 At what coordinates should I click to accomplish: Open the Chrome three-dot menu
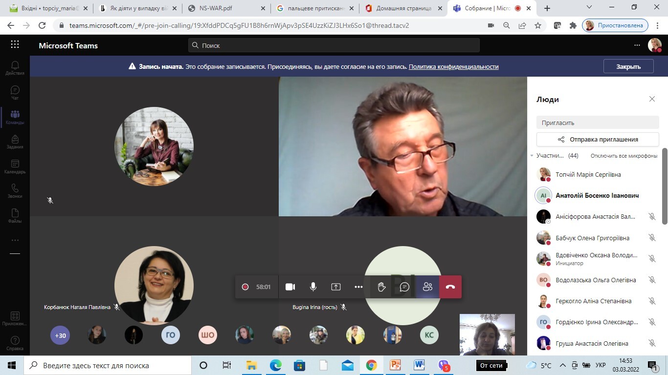pyautogui.click(x=658, y=25)
